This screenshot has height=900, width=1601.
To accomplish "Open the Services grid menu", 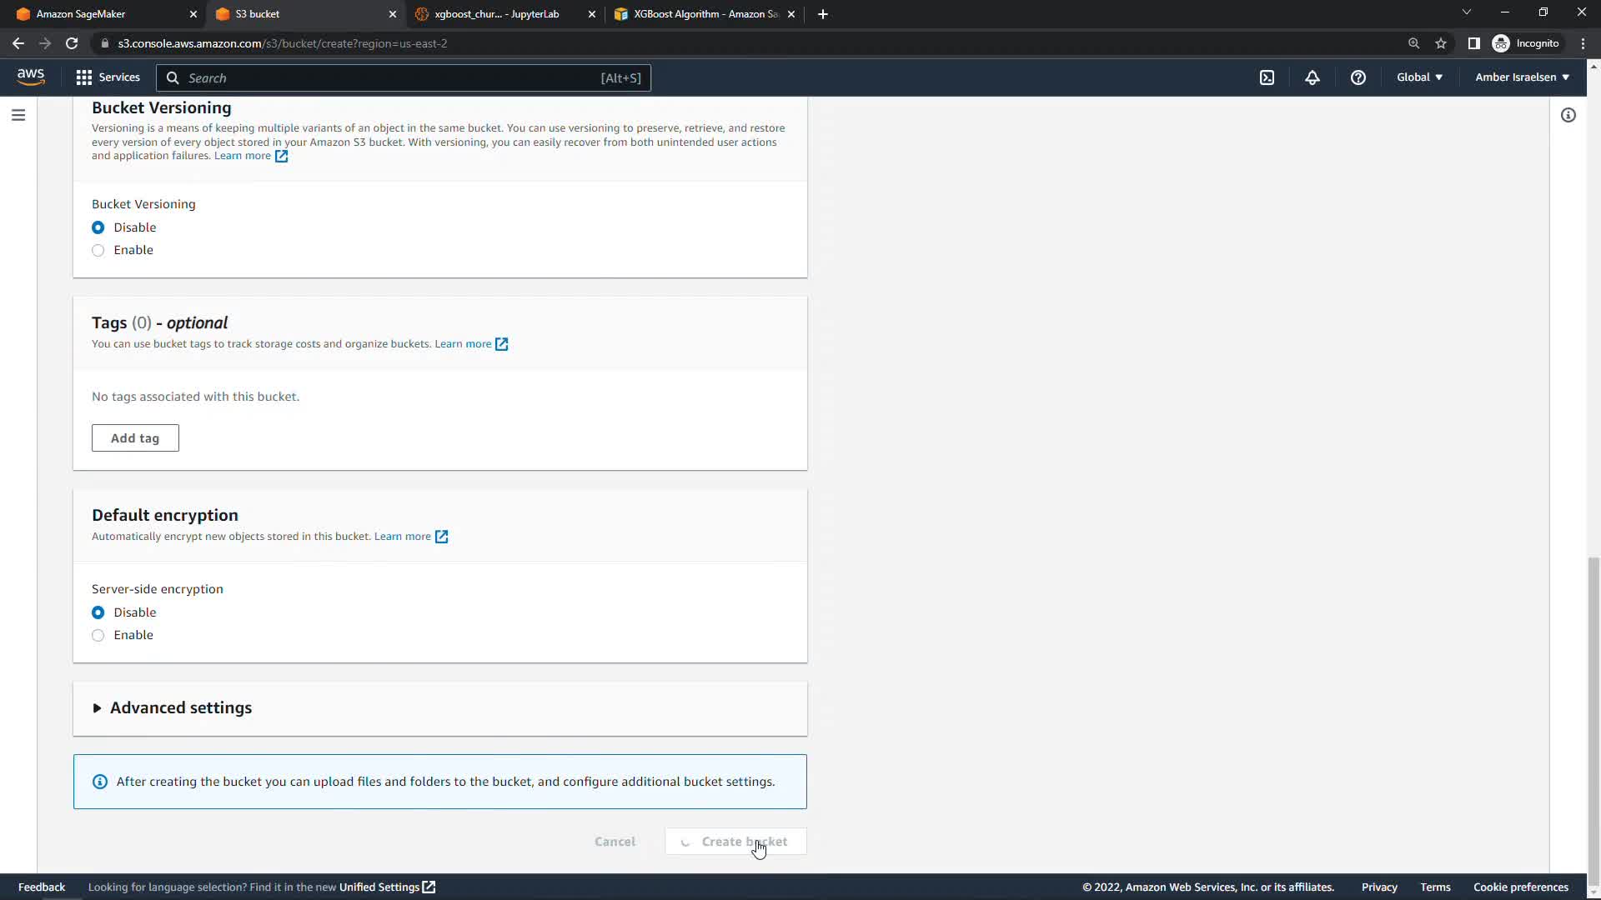I will pyautogui.click(x=108, y=77).
